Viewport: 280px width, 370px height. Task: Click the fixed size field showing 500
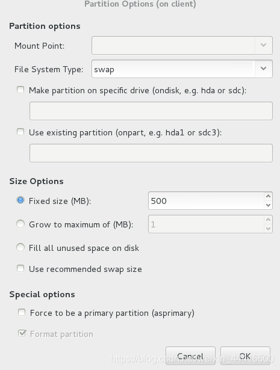206,200
